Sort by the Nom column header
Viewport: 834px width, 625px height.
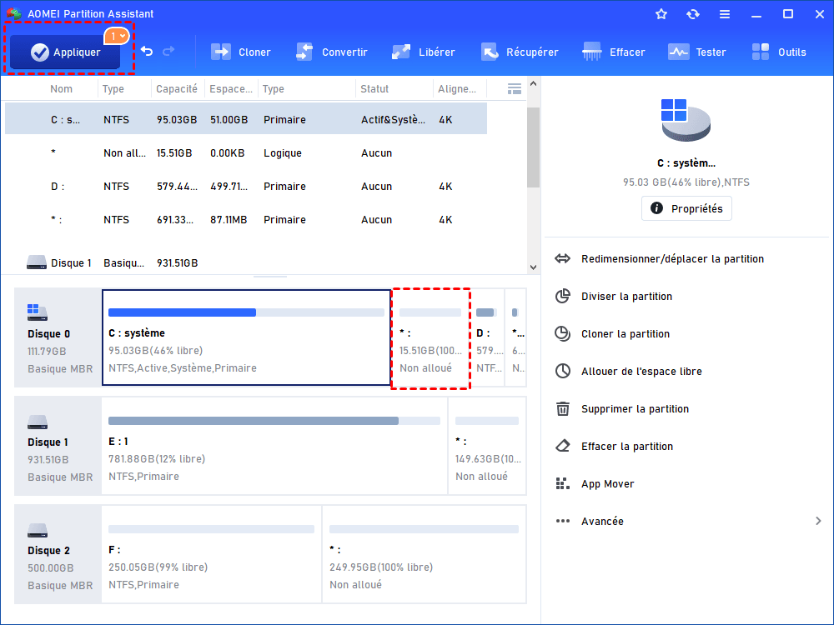click(x=61, y=89)
